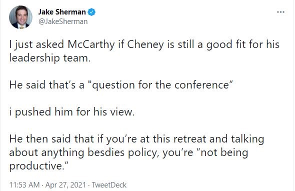The width and height of the screenshot is (295, 191).
Task: Click the misspelled word besdies
Action: pos(106,152)
